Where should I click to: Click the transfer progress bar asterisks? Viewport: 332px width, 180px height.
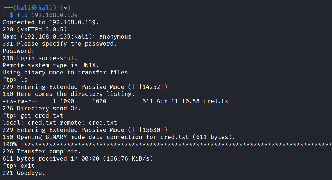click(178, 144)
